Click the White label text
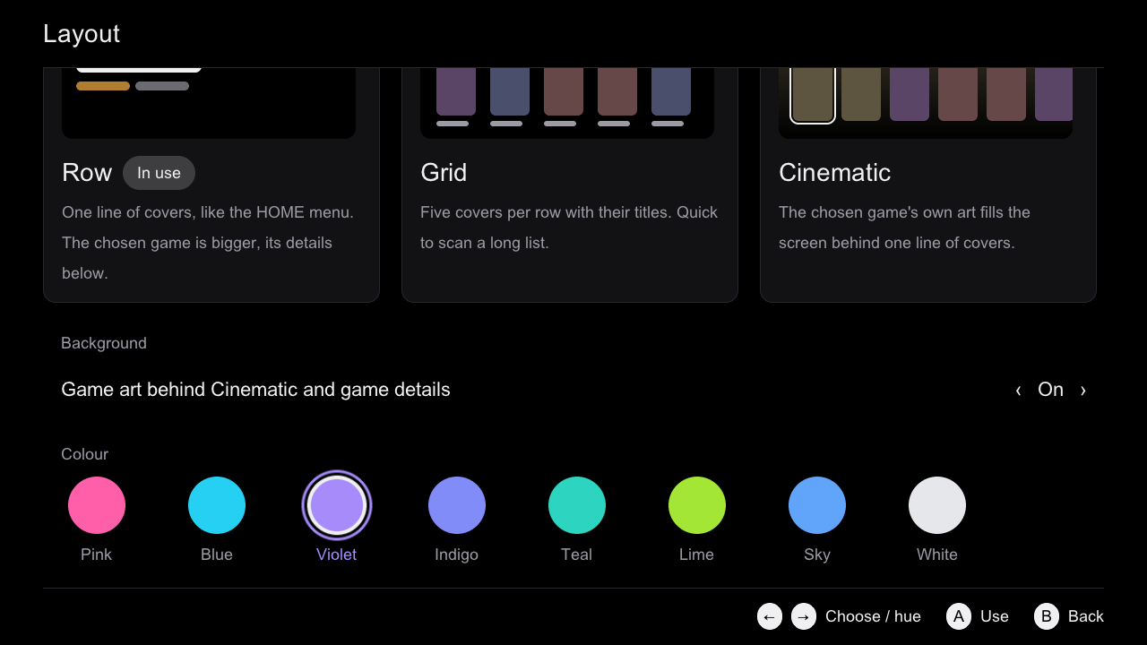The image size is (1147, 645). pos(937,555)
